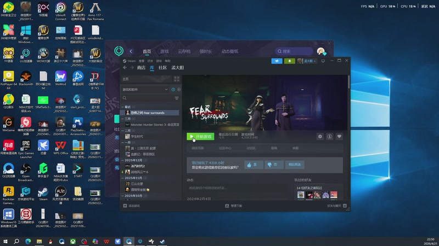This screenshot has height=246, width=439.
Task: Open the collections grid view icon
Action: tap(177, 79)
